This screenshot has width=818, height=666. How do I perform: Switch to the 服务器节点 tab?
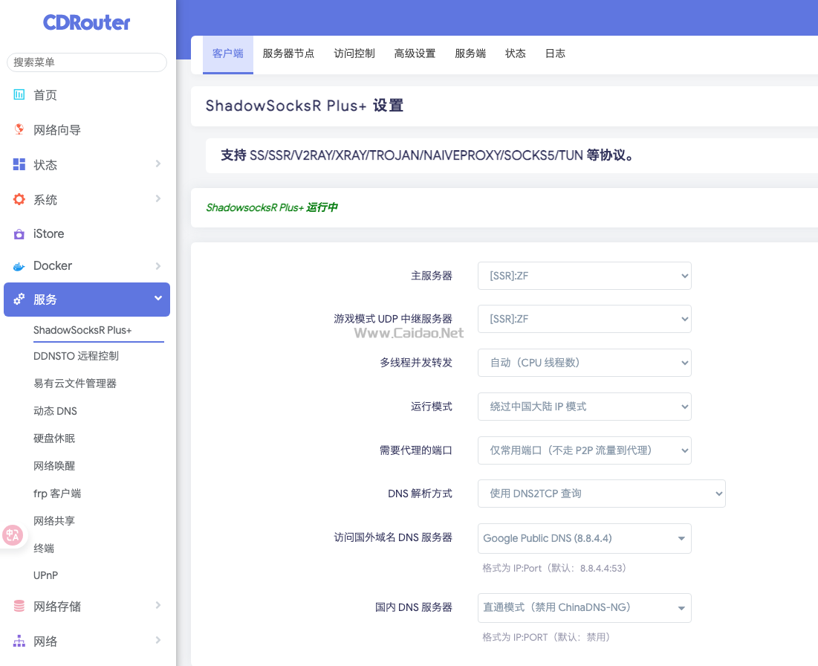tap(288, 54)
